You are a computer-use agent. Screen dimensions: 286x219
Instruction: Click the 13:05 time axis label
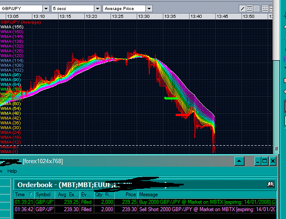13,16
